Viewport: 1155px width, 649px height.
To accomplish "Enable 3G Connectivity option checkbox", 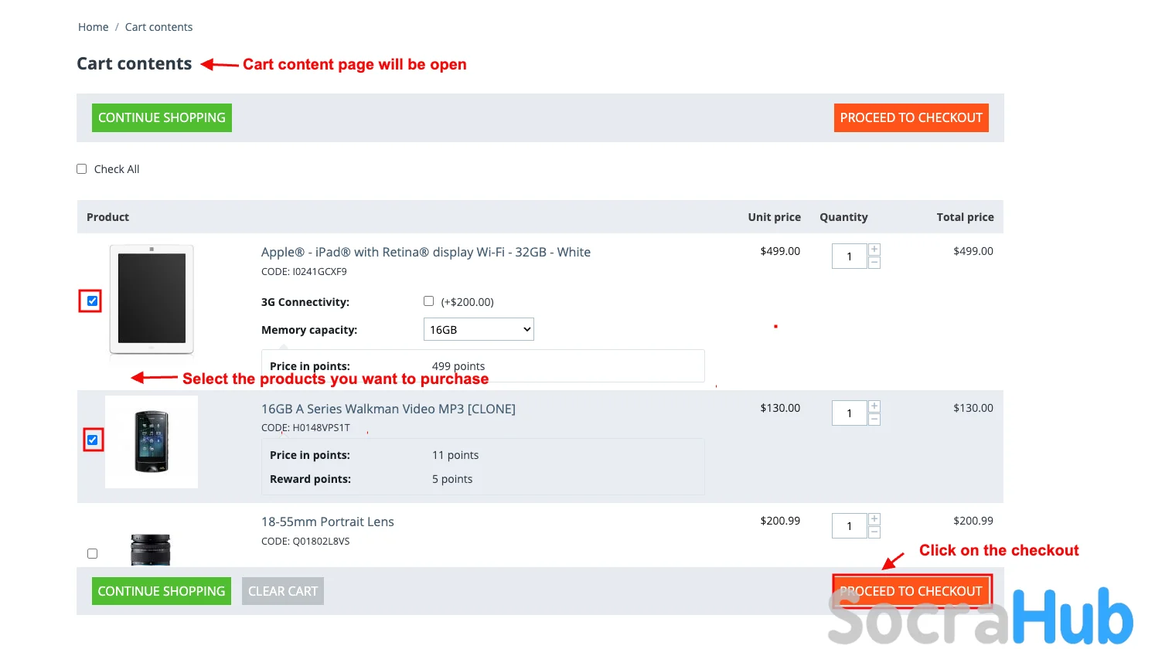I will [428, 301].
